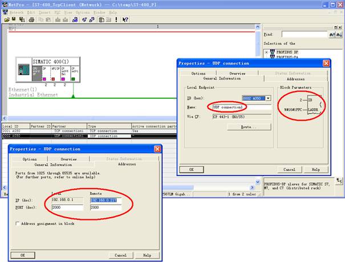Open Options tab in right Properties dialog
The image size is (345, 262).
(198, 73)
